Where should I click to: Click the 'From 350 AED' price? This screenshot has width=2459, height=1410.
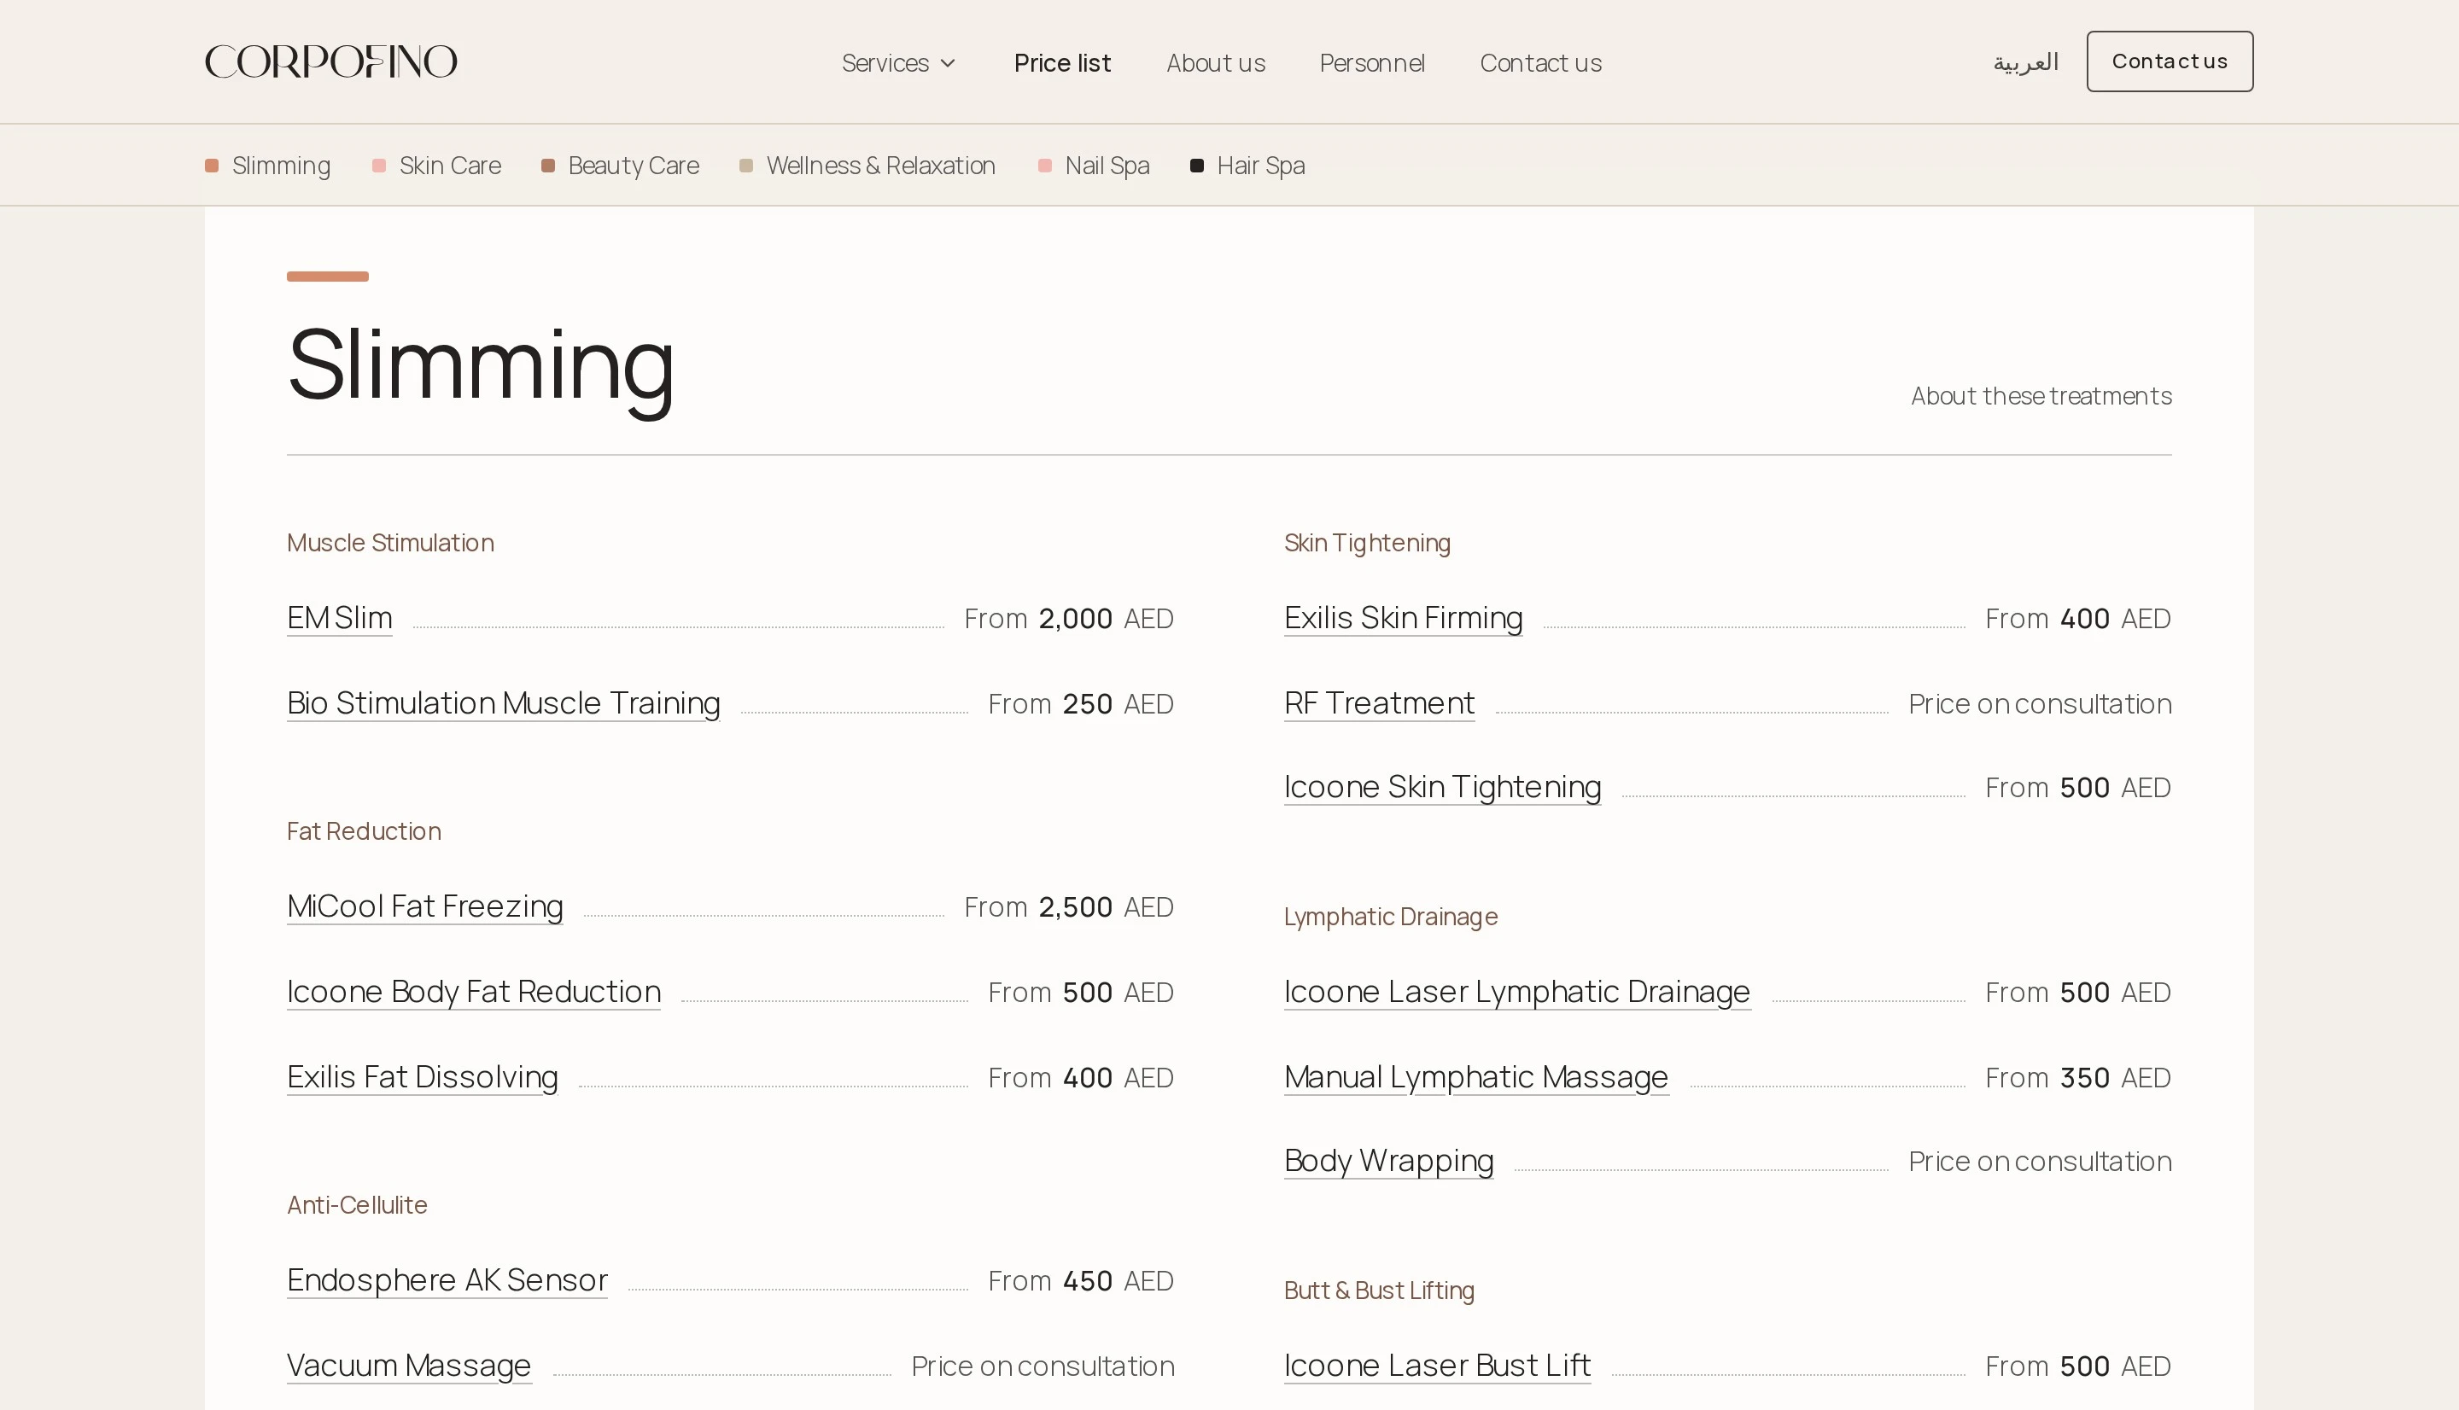[2078, 1078]
